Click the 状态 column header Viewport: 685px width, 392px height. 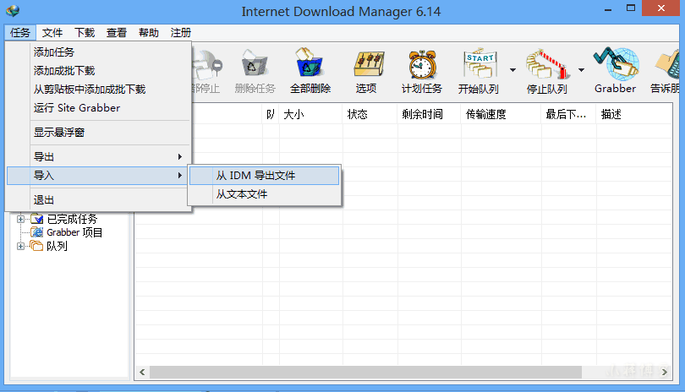(x=357, y=115)
